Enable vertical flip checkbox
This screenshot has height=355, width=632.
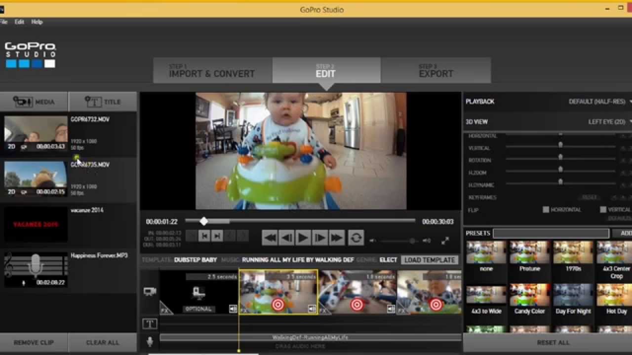pyautogui.click(x=603, y=210)
